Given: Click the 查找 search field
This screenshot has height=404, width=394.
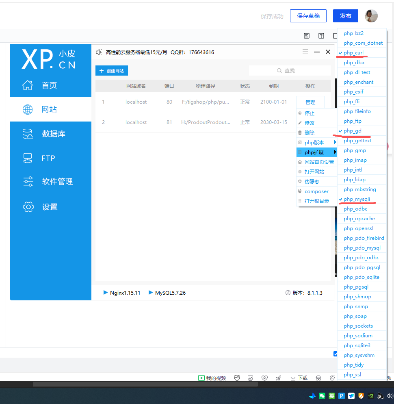Looking at the screenshot, I should pyautogui.click(x=289, y=71).
